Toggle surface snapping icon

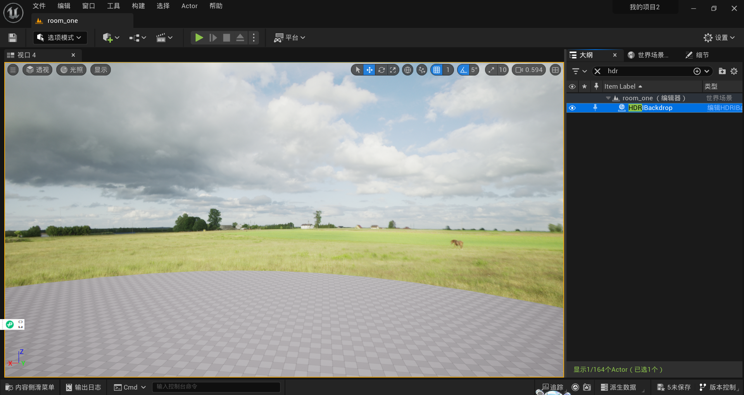(x=422, y=70)
